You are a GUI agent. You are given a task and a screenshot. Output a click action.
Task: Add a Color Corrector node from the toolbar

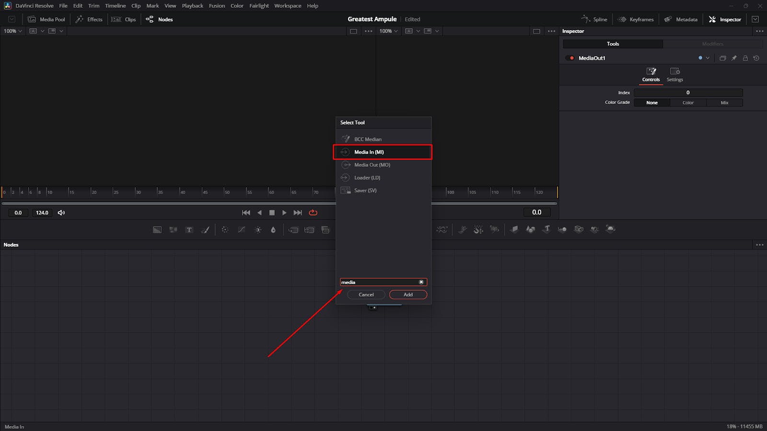257,229
